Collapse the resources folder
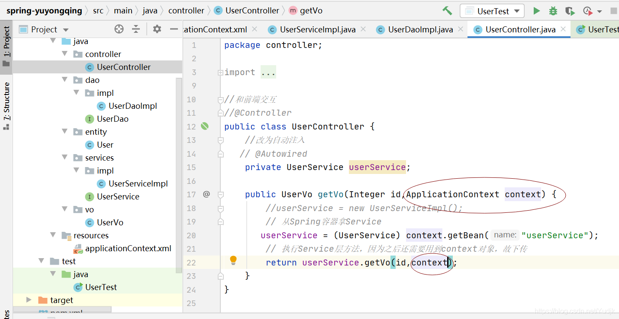The width and height of the screenshot is (619, 319). (53, 235)
